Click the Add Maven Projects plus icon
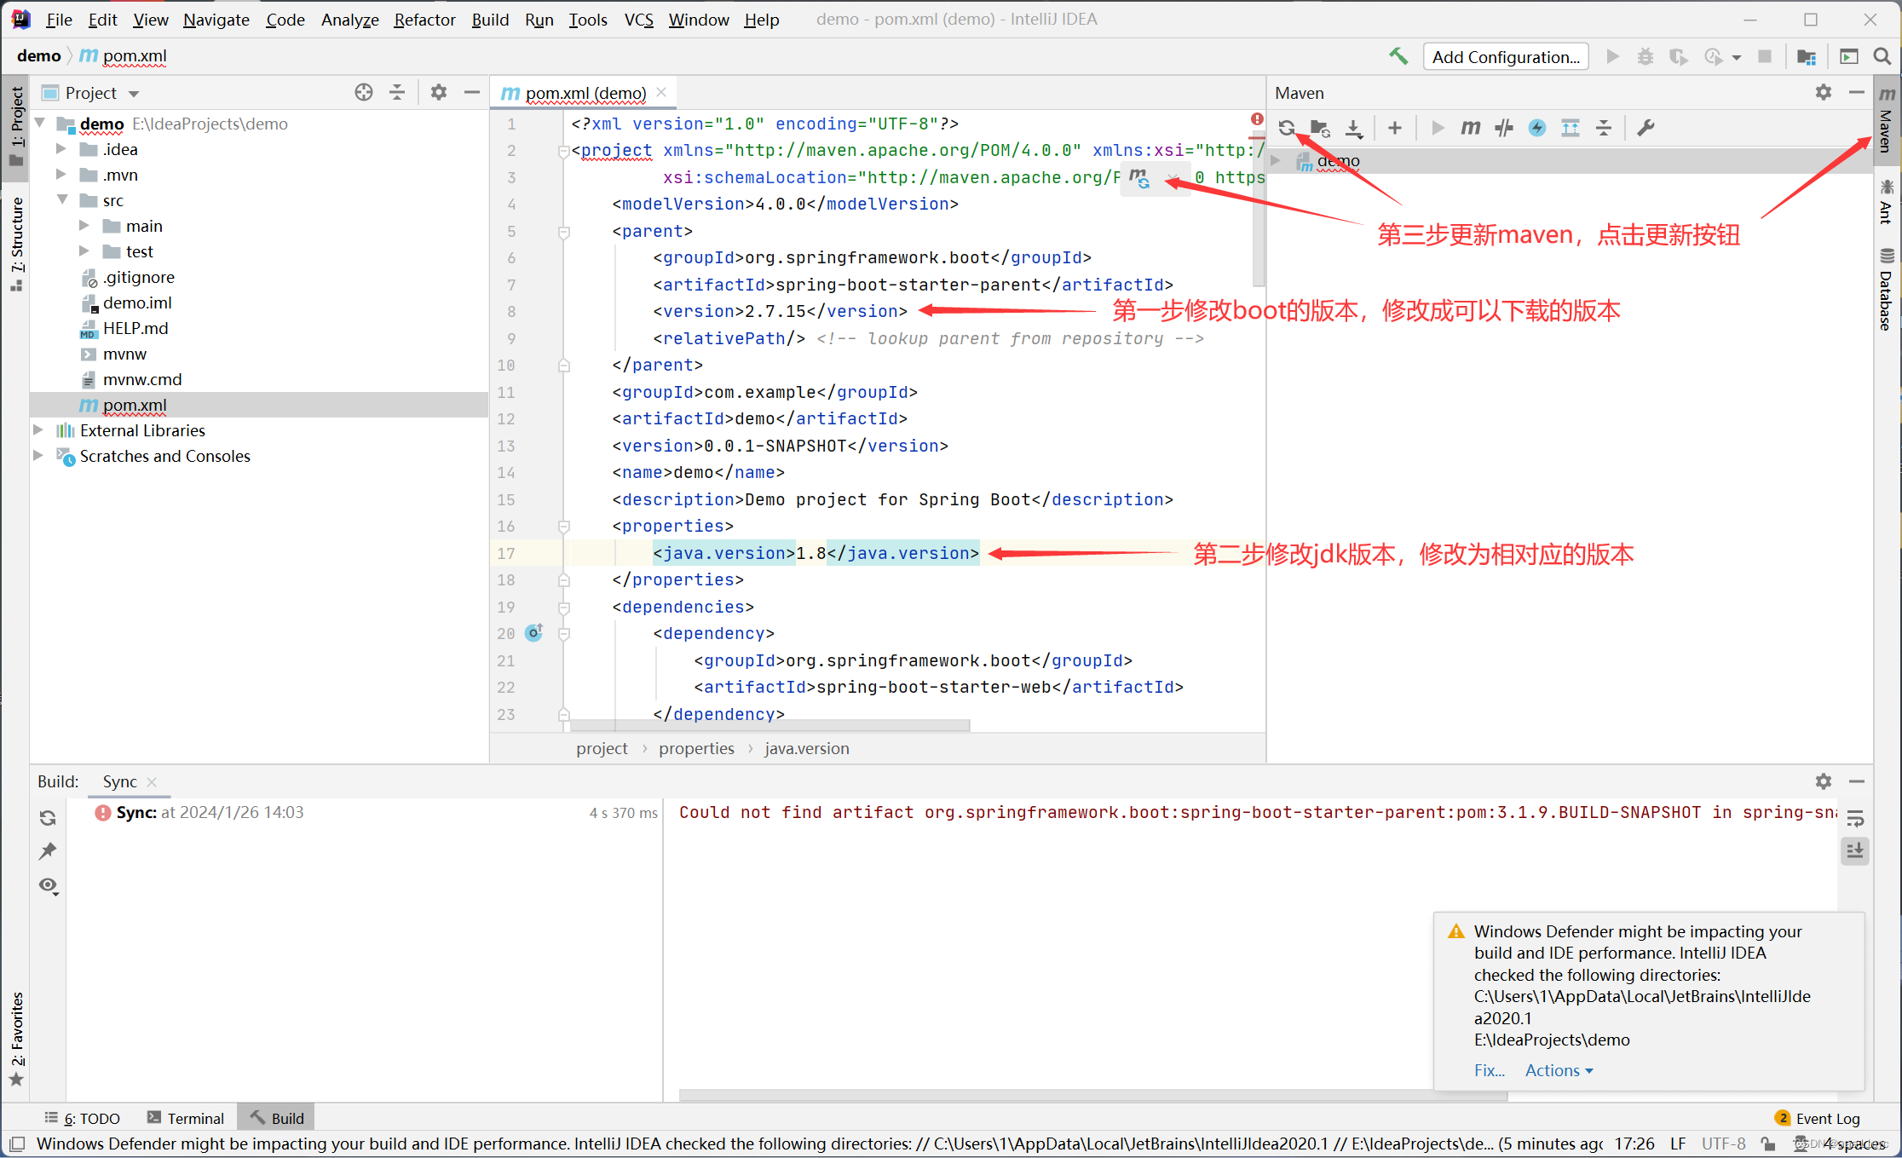This screenshot has width=1902, height=1158. pyautogui.click(x=1395, y=128)
